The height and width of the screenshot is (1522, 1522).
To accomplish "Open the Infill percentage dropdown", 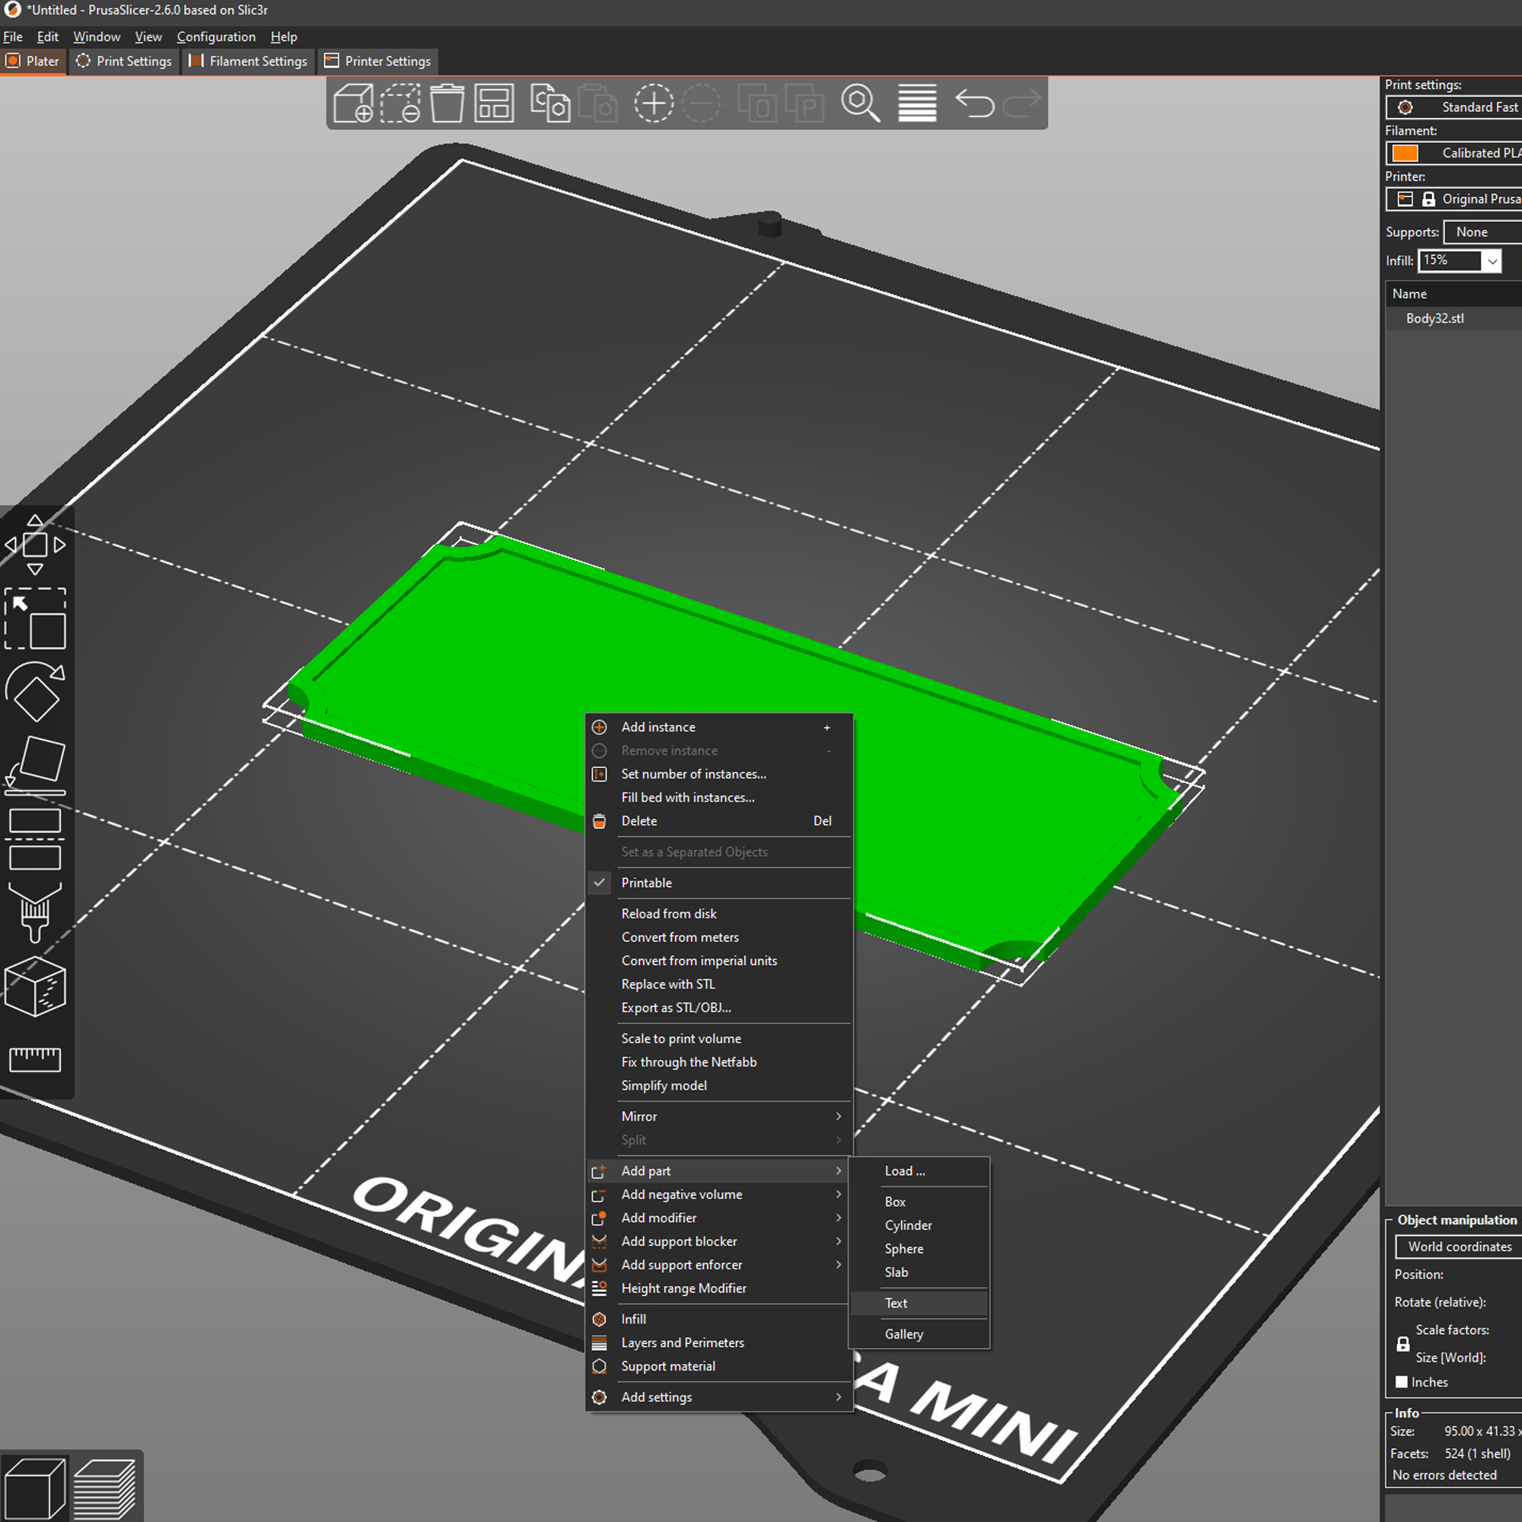I will tap(1492, 261).
